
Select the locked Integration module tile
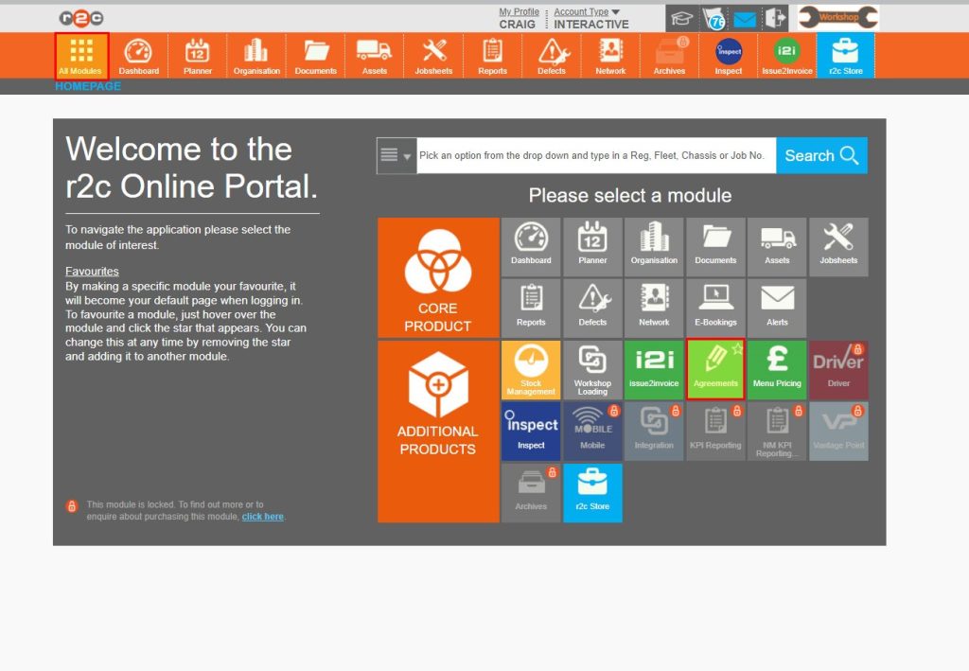coord(654,432)
